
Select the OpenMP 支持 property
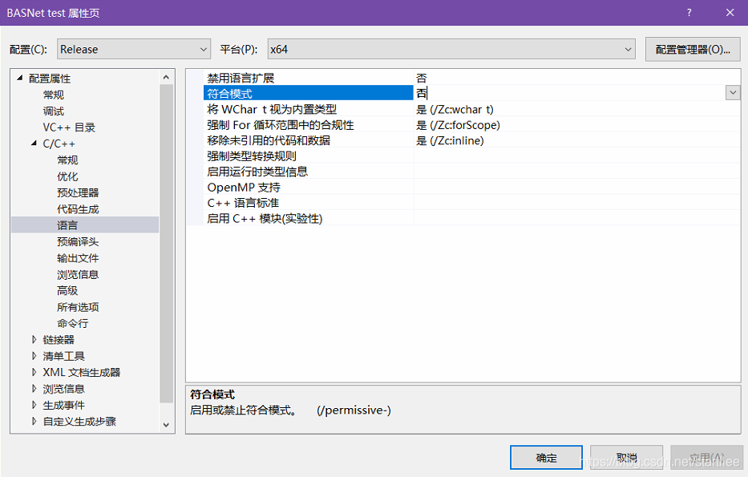tap(243, 188)
